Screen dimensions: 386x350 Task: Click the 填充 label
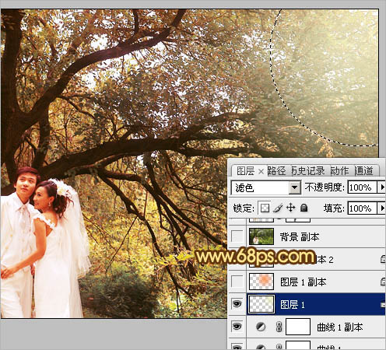tap(334, 208)
